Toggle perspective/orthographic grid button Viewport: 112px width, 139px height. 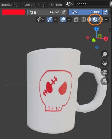(x=105, y=81)
